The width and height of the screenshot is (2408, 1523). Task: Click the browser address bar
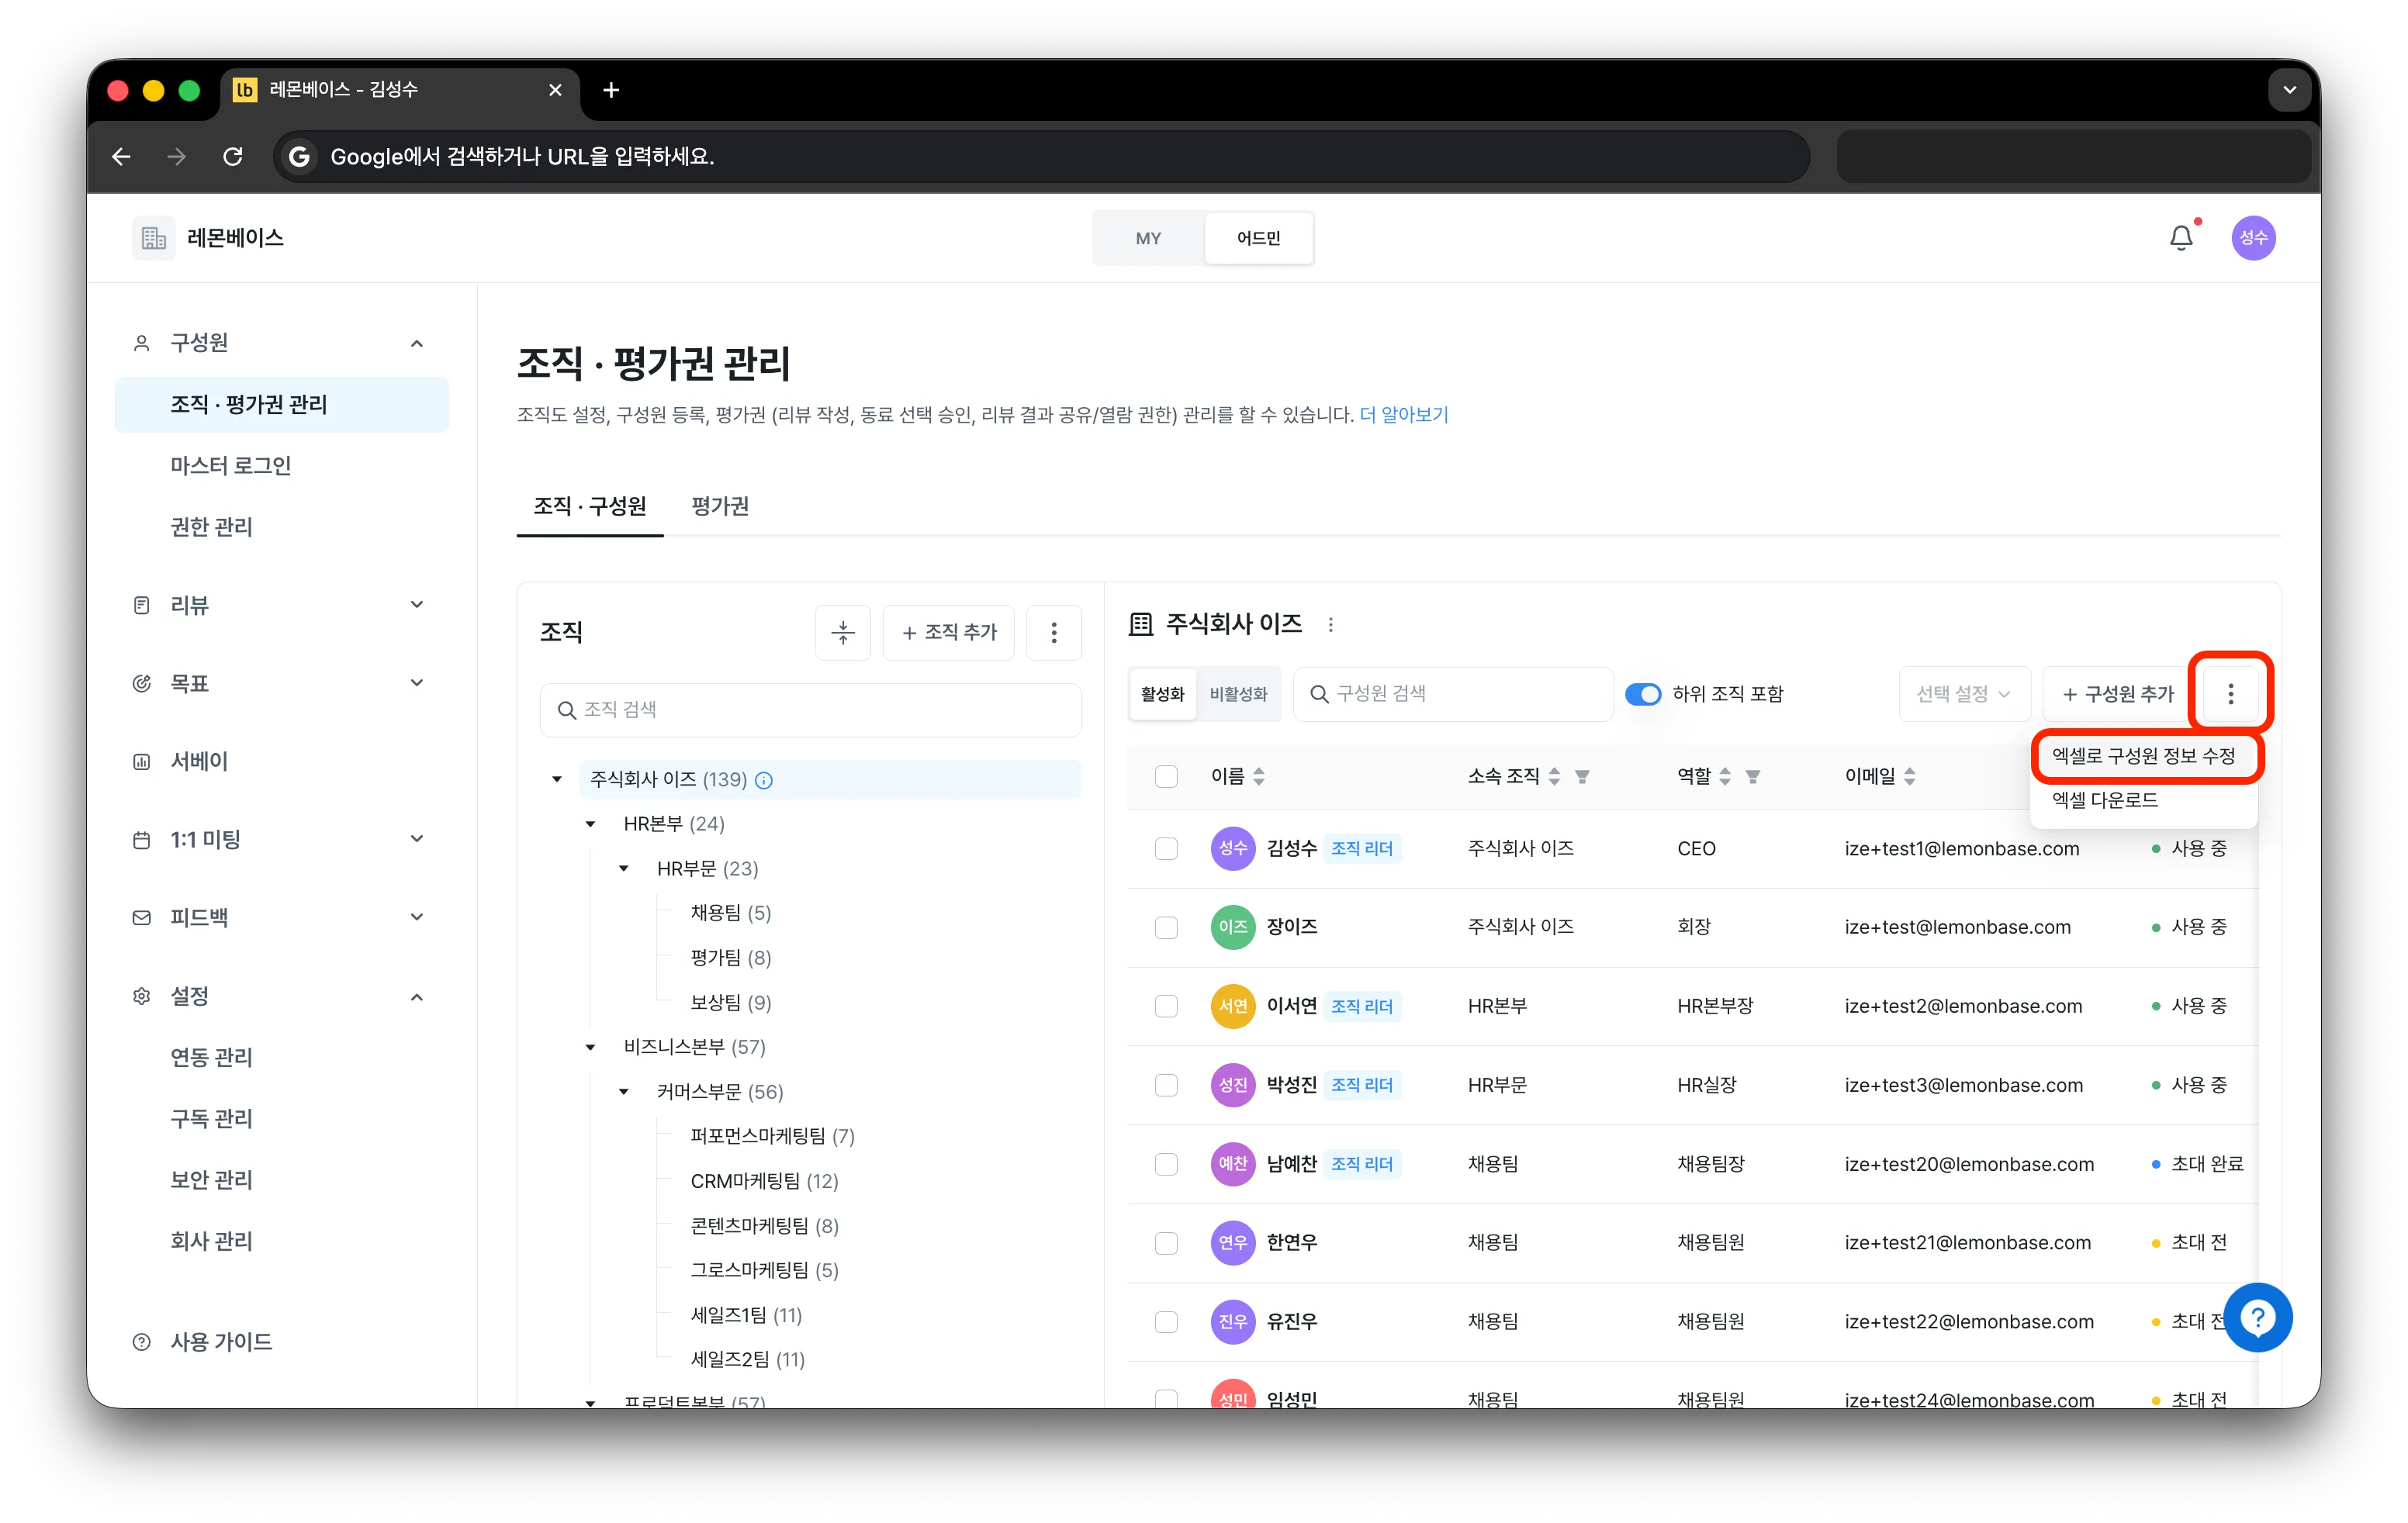pyautogui.click(x=1042, y=157)
